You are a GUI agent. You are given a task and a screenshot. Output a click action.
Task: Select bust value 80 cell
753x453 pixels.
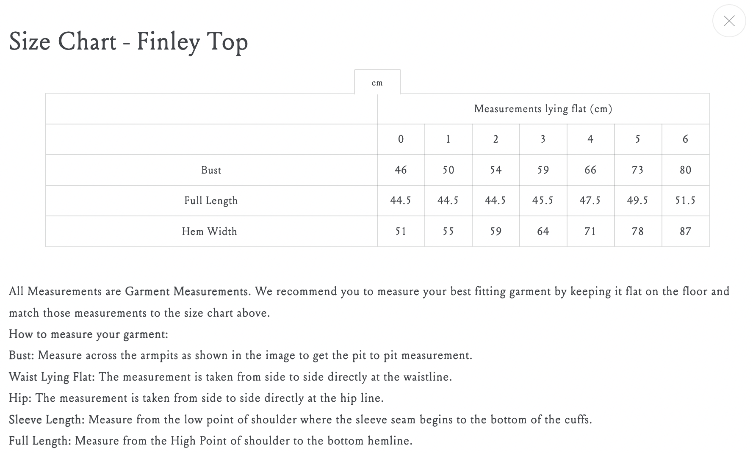(x=686, y=170)
